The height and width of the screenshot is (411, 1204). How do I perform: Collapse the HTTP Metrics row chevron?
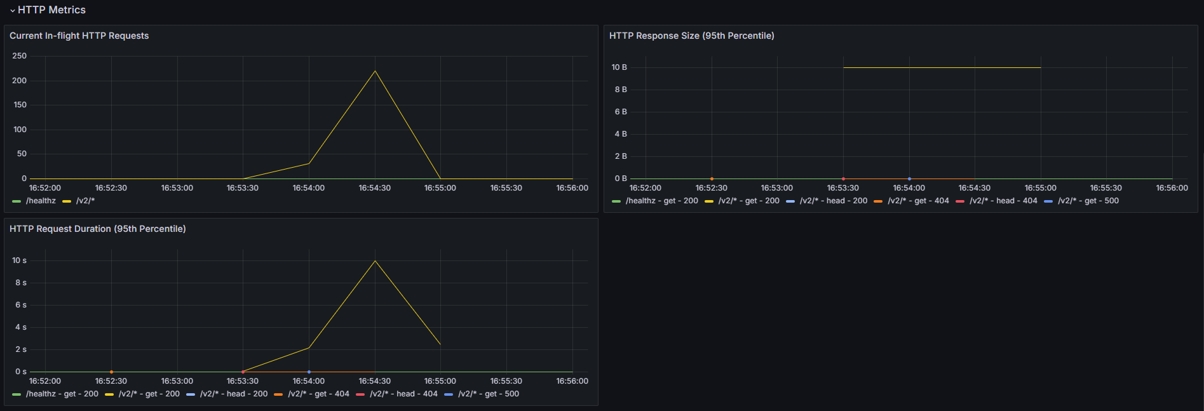point(12,11)
